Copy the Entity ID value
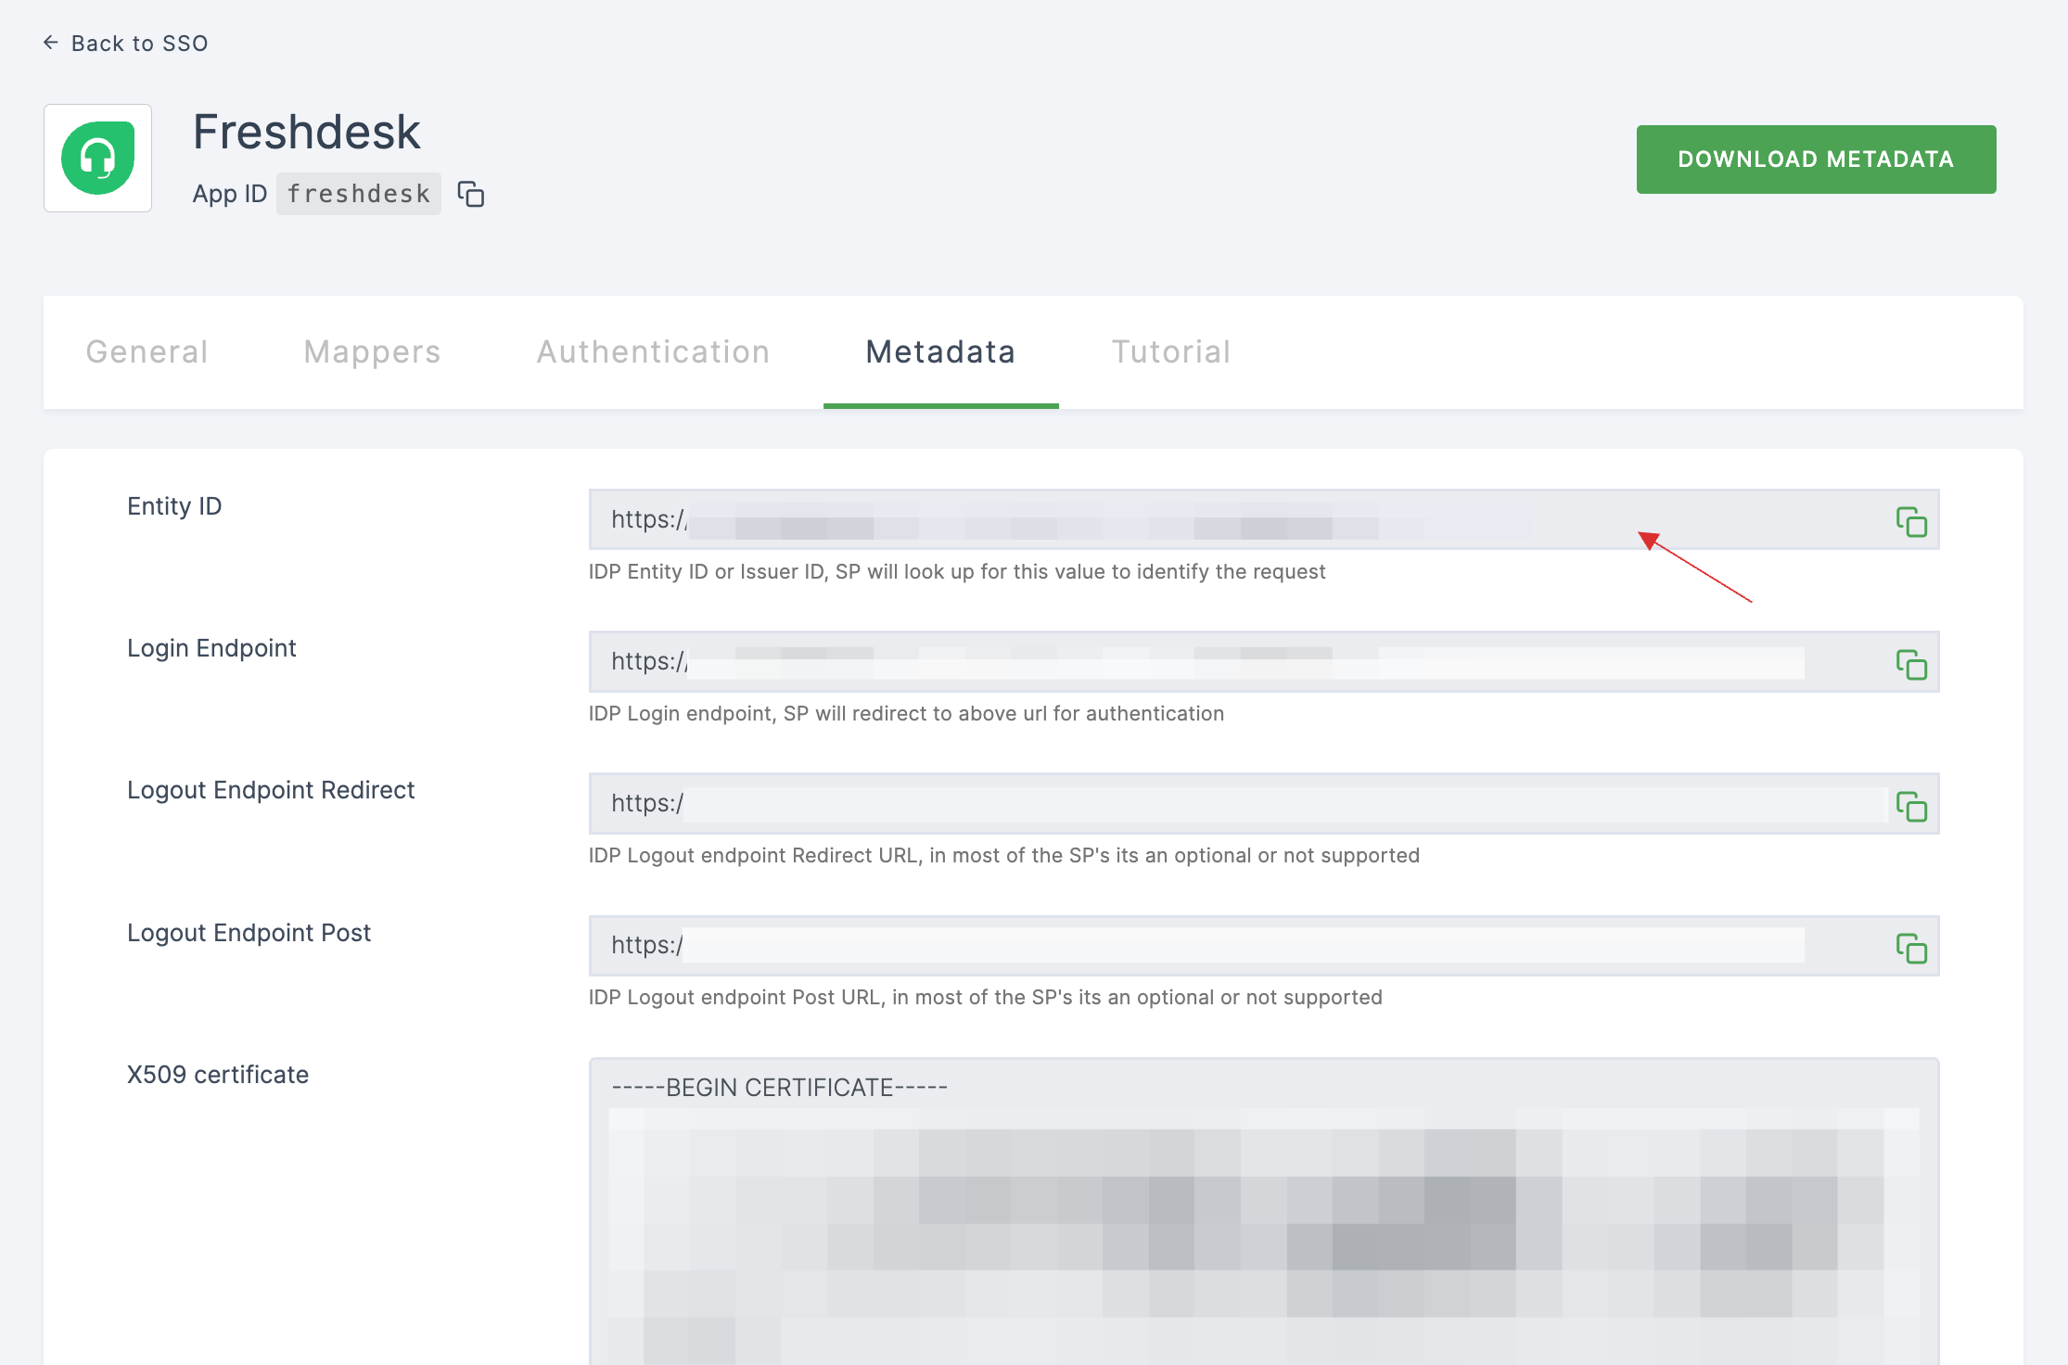Viewport: 2068px width, 1365px height. tap(1911, 522)
